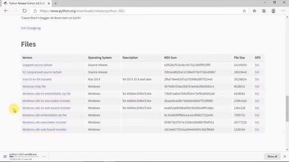Image resolution: width=289 pixels, height=162 pixels.
Task: Open the user profile avatar
Action: [273, 11]
